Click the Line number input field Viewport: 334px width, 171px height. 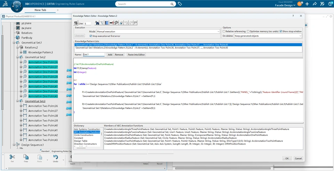coord(88,24)
